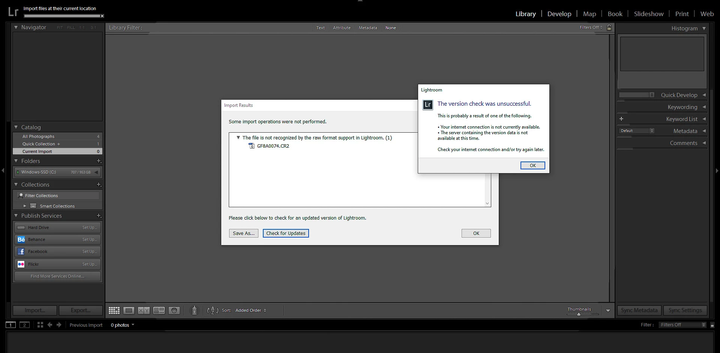720x353 pixels.
Task: Click the Facebook publish service icon
Action: tap(21, 251)
